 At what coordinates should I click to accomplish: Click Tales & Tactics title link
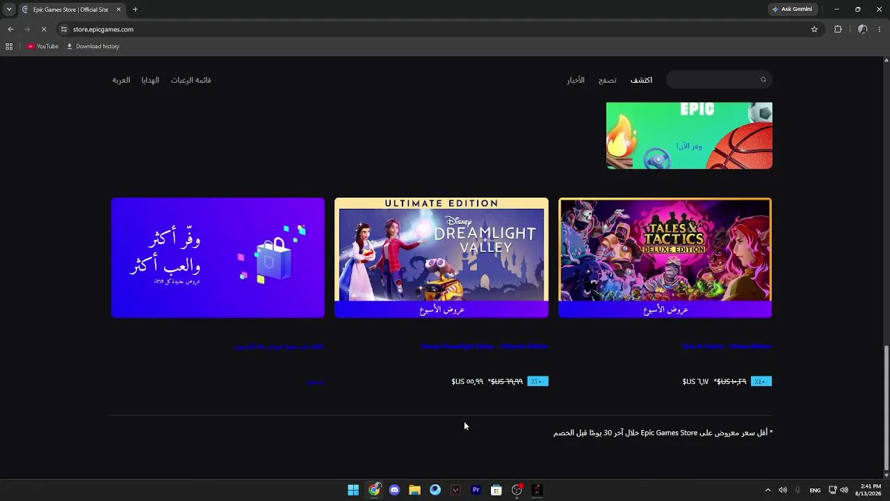pyautogui.click(x=727, y=347)
